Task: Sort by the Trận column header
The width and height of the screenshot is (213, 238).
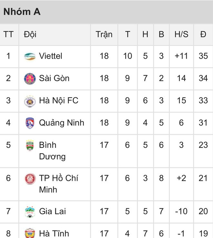Action: [104, 34]
